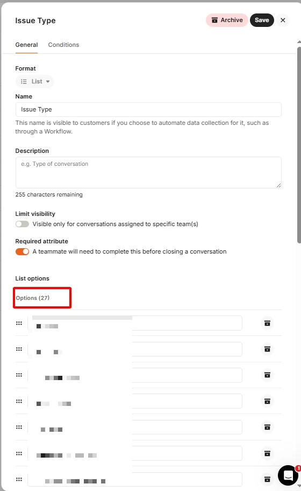
Task: Click the Archive button in header
Action: pos(227,20)
